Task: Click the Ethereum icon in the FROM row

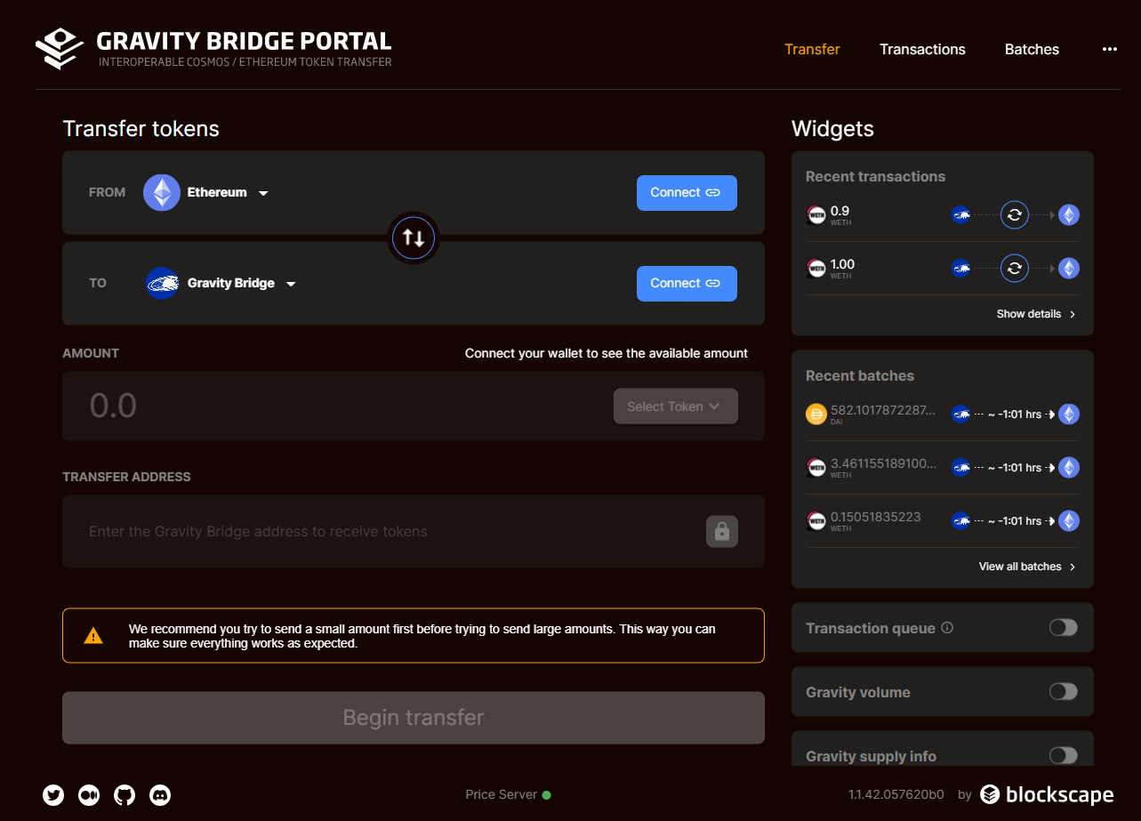Action: point(162,192)
